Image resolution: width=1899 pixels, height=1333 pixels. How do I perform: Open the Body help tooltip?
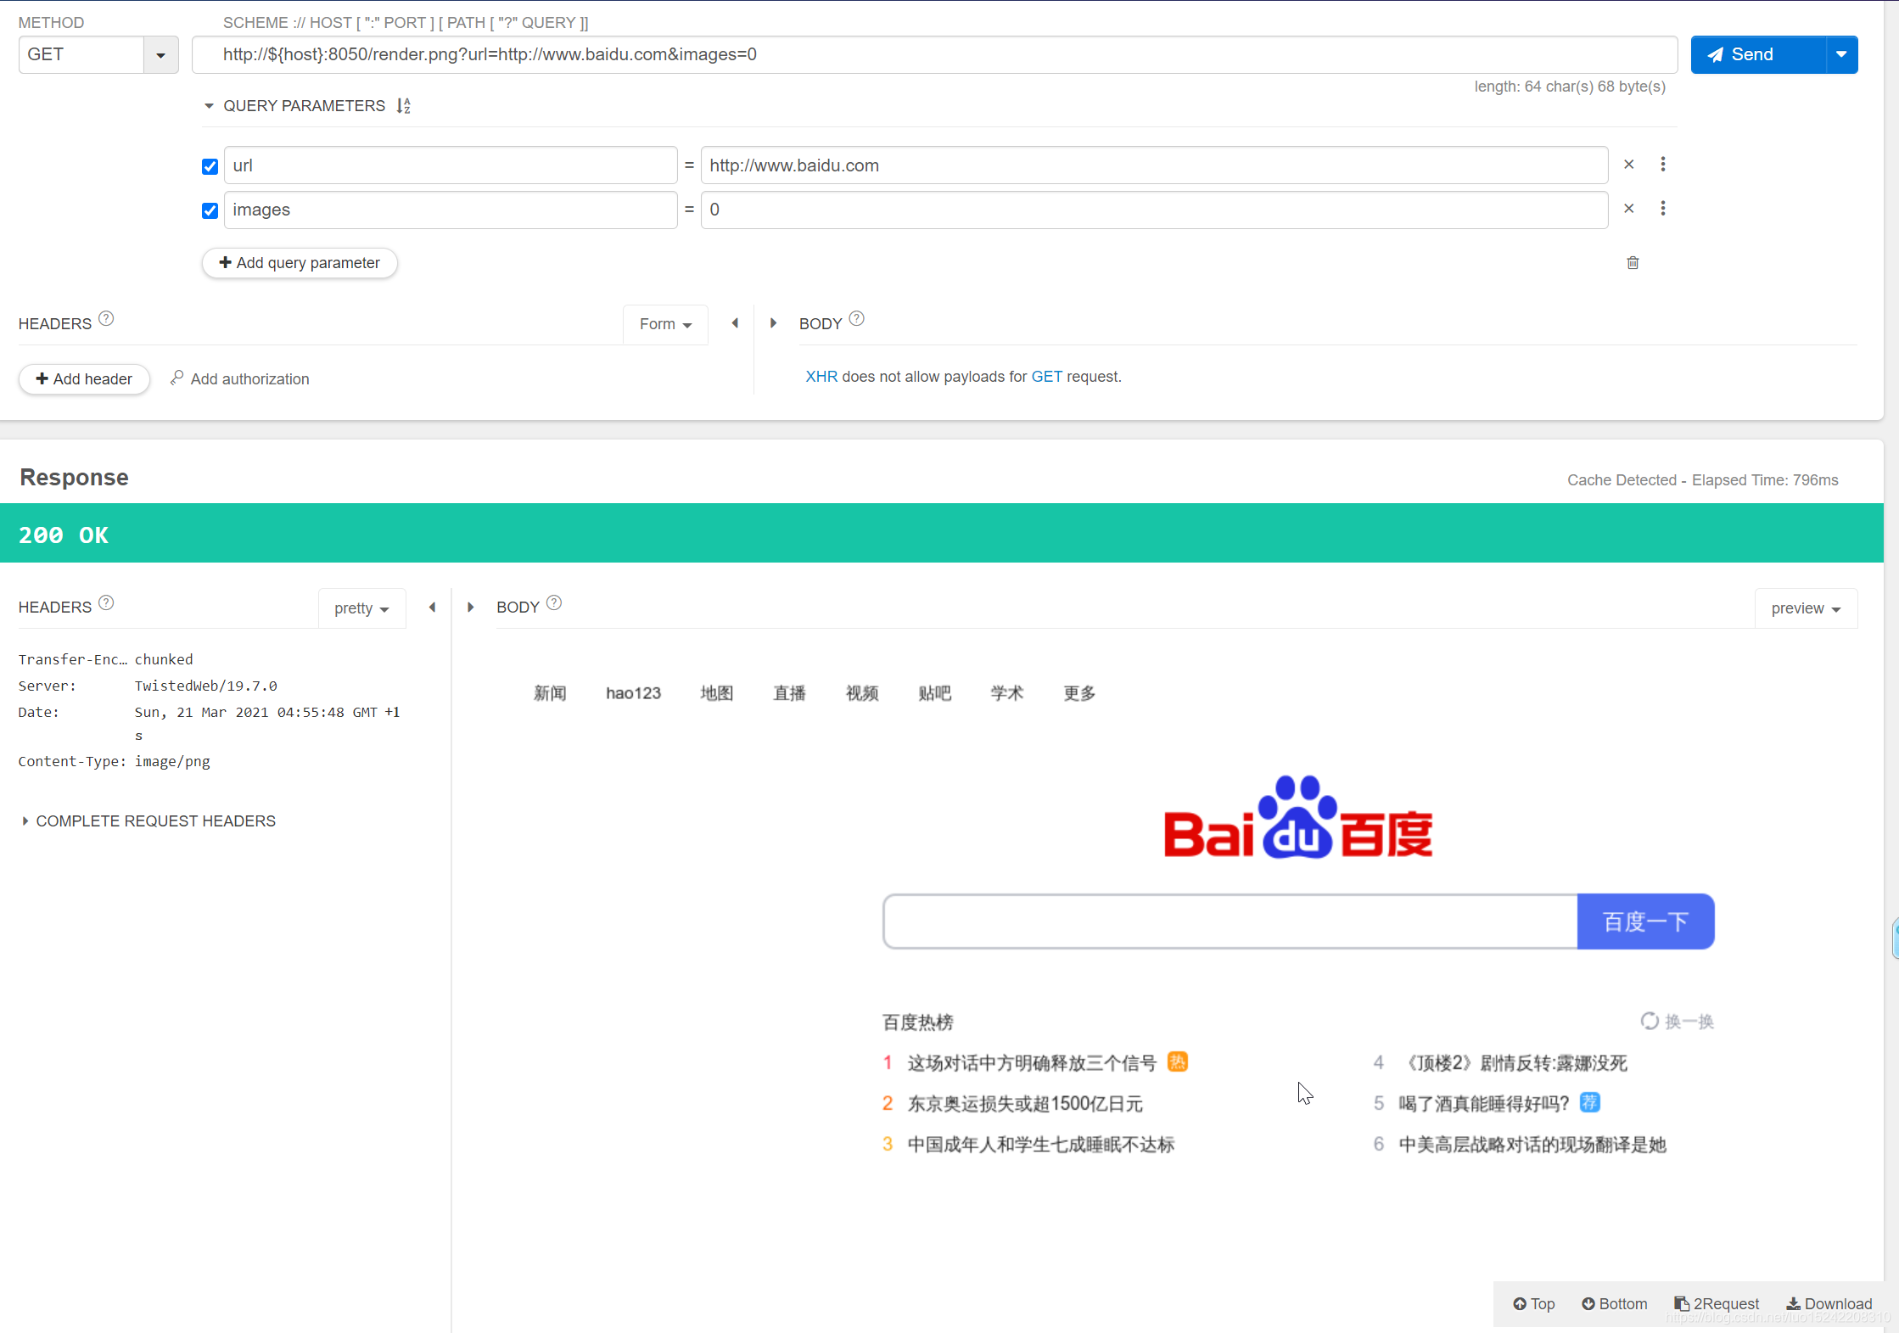pyautogui.click(x=856, y=318)
